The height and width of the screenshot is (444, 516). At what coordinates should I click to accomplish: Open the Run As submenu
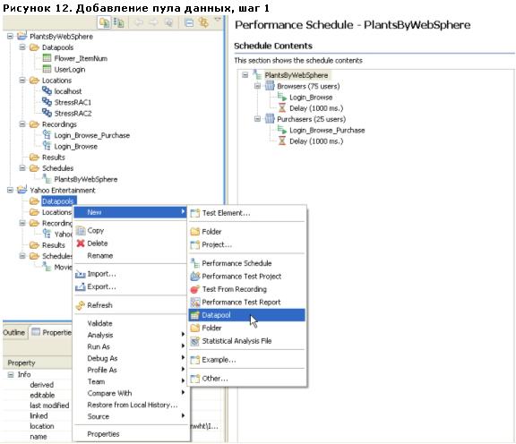click(130, 346)
